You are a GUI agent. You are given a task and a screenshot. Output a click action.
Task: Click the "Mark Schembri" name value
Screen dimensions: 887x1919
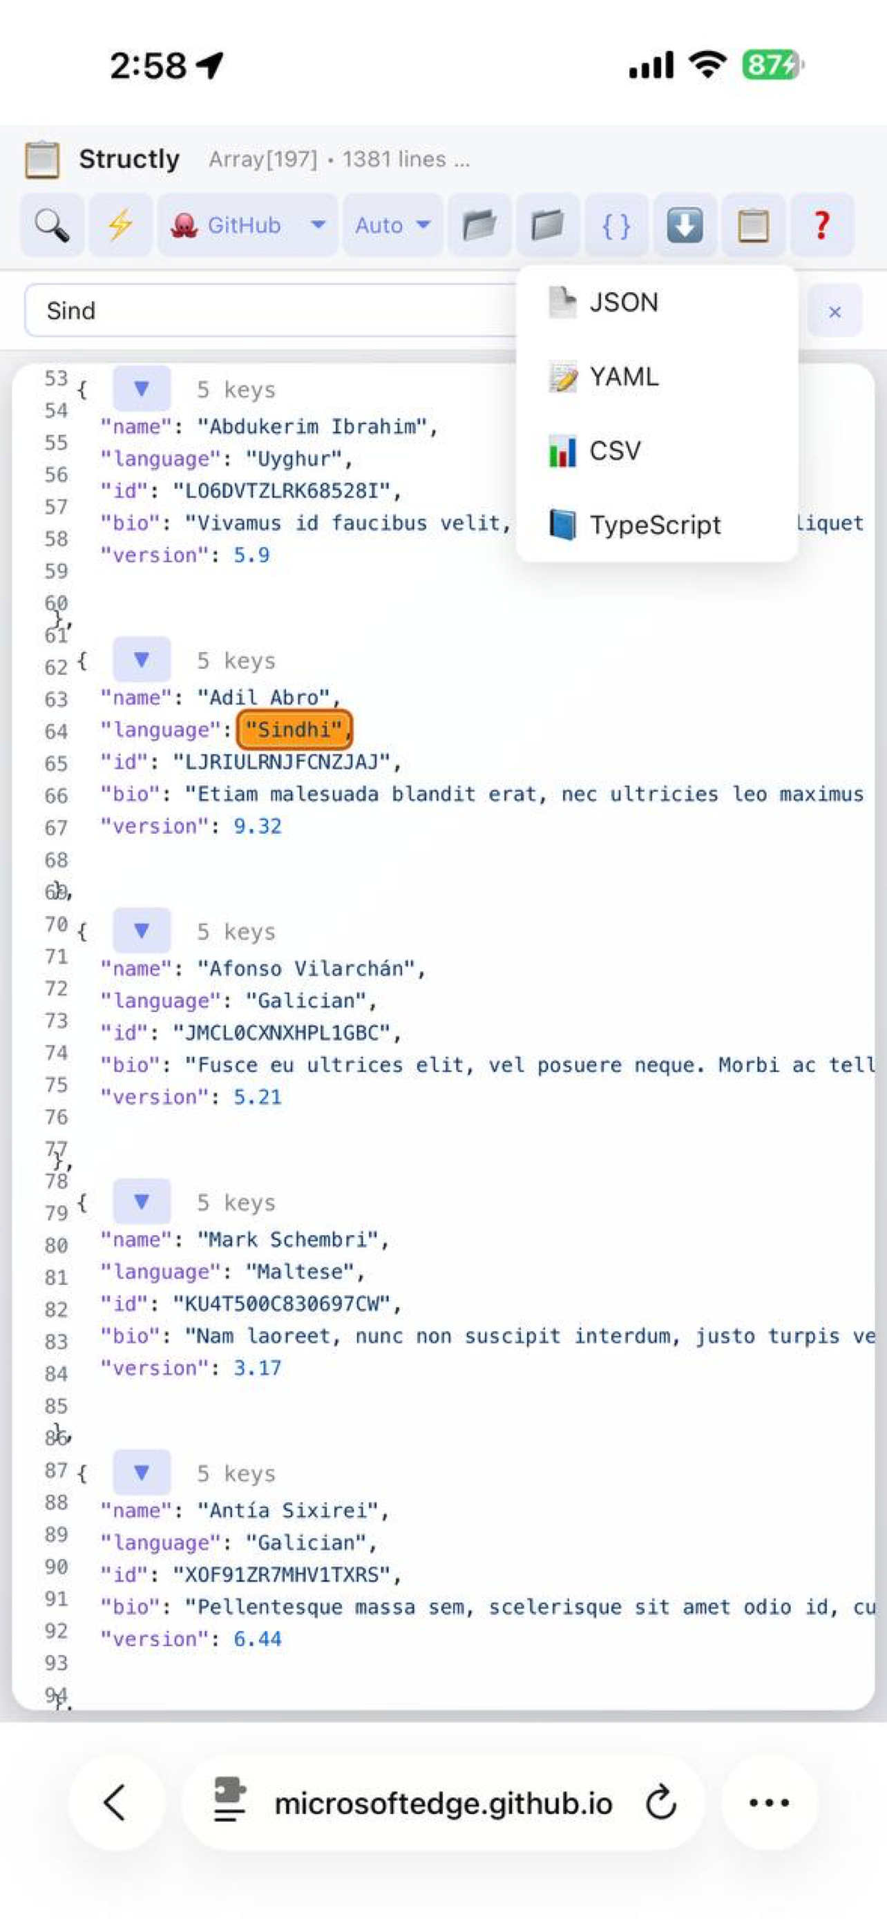click(x=287, y=1239)
